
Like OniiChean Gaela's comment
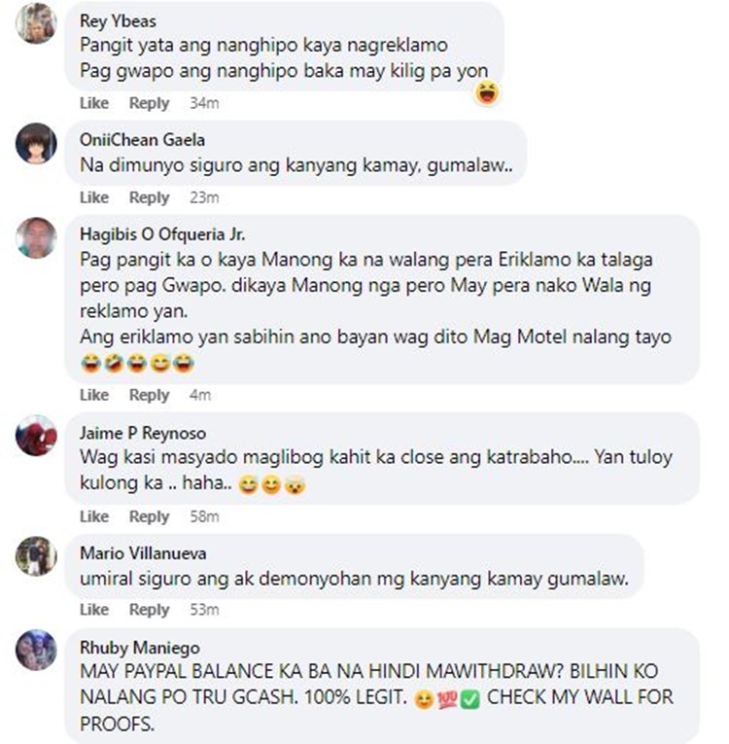94,197
